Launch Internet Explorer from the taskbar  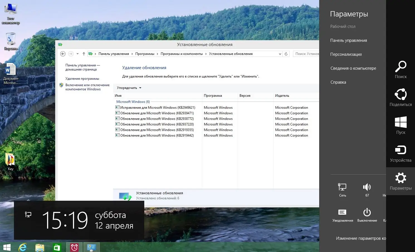coord(23,247)
